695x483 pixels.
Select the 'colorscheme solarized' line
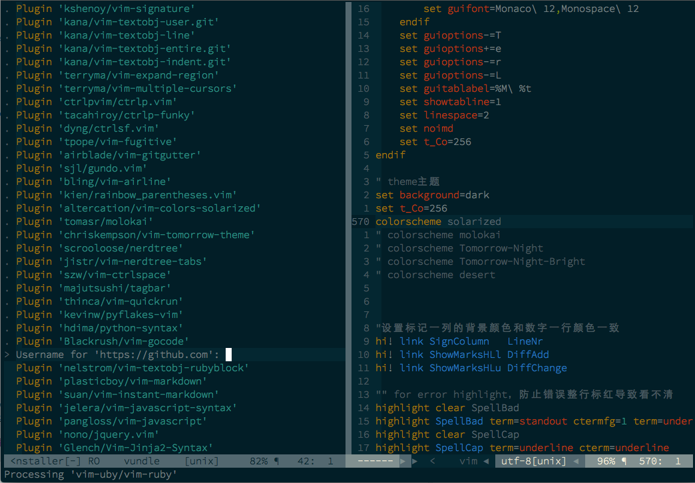[x=438, y=222]
